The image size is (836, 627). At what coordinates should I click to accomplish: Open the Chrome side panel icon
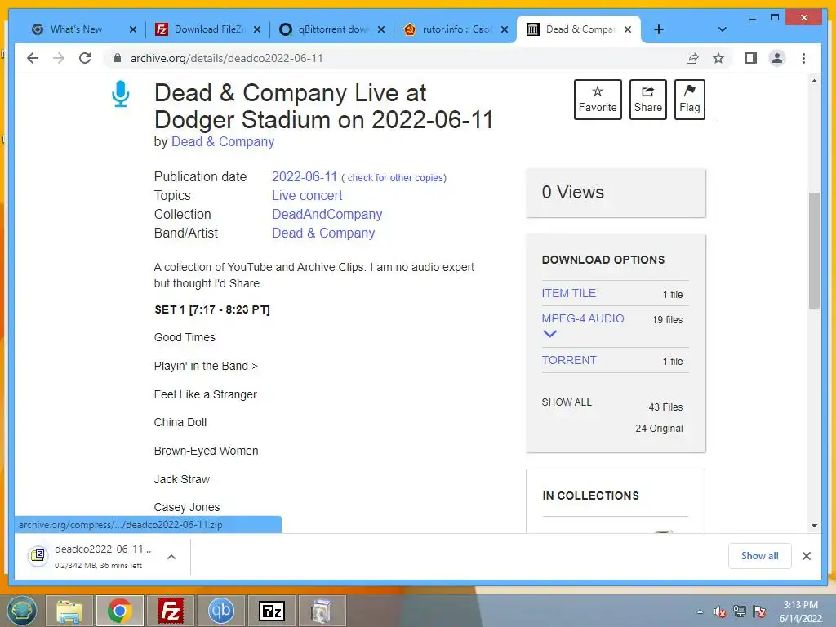[751, 58]
